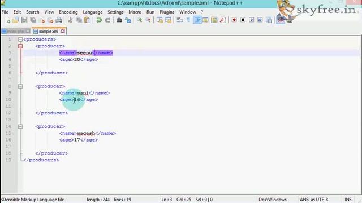Click the Zoom Out icon
The width and height of the screenshot is (362, 203).
[x=148, y=20]
